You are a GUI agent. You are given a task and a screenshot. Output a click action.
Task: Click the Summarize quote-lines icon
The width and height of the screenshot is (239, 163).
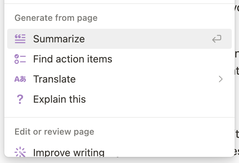[x=20, y=39]
